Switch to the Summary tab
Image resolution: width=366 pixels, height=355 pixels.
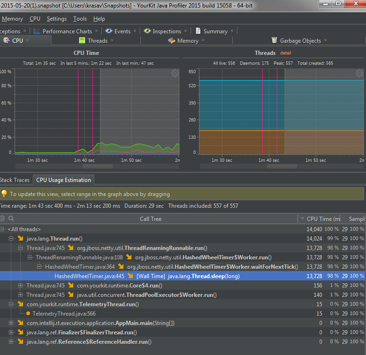(x=215, y=31)
